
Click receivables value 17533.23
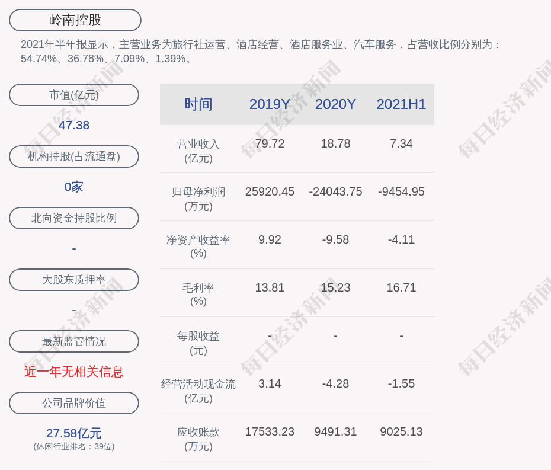270,431
